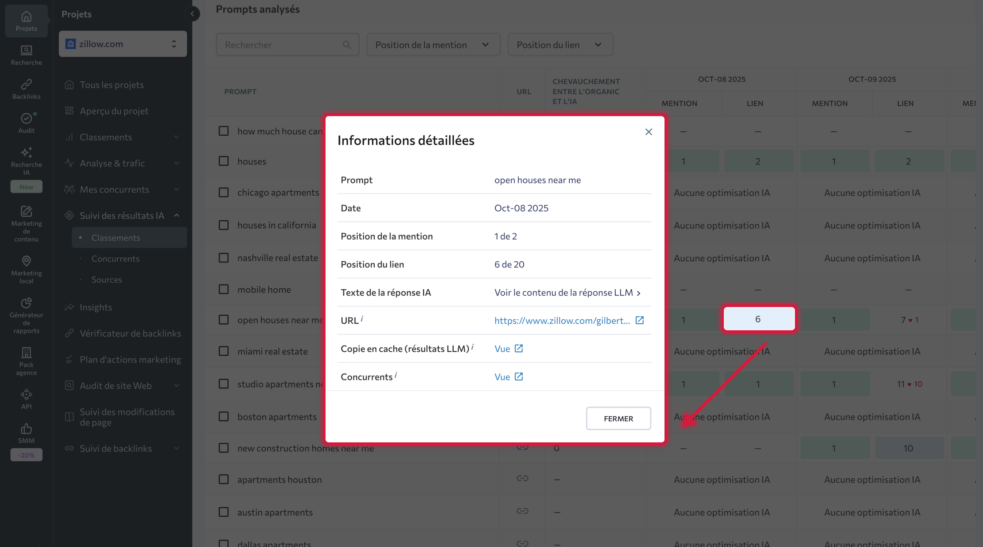
Task: Tick the austin apartments checkbox
Action: tap(223, 512)
